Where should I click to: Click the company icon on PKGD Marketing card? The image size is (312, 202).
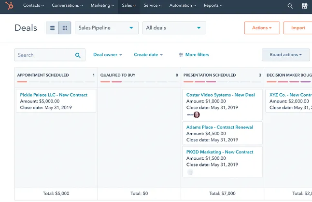pyautogui.click(x=190, y=172)
